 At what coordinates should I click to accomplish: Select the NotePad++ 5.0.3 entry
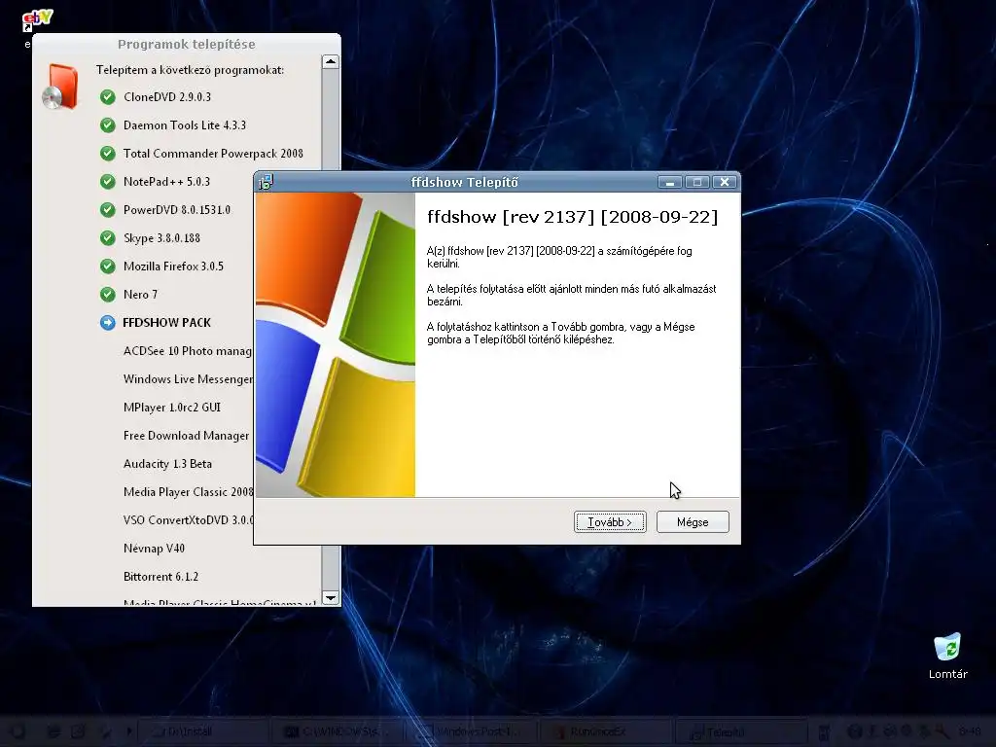166,182
